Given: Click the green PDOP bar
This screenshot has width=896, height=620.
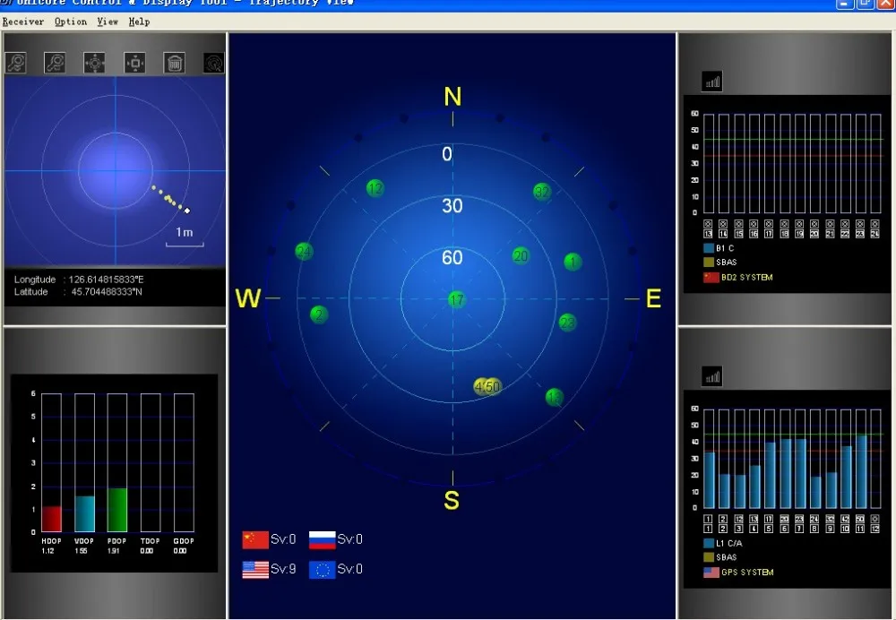Looking at the screenshot, I should click(x=117, y=510).
